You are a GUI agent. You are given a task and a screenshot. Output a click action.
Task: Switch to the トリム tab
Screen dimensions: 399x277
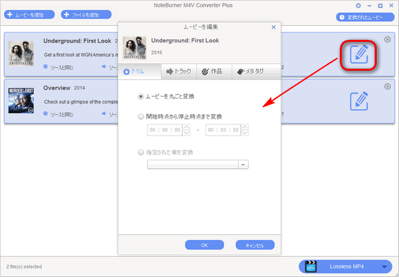click(x=140, y=72)
